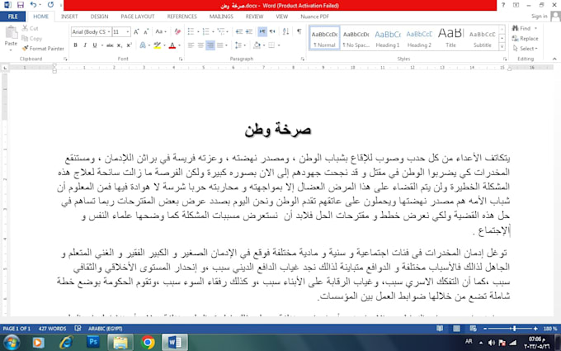This screenshot has width=561, height=351.
Task: Activate the Format Painter brush
Action: click(43, 49)
